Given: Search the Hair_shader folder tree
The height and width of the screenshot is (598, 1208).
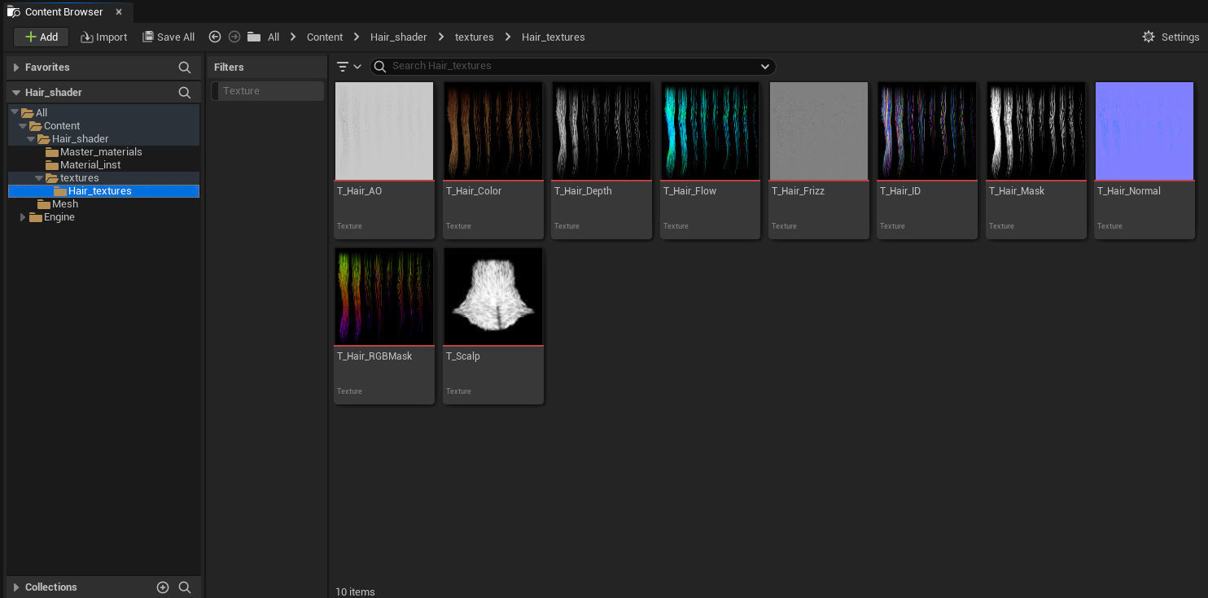Looking at the screenshot, I should pyautogui.click(x=185, y=93).
